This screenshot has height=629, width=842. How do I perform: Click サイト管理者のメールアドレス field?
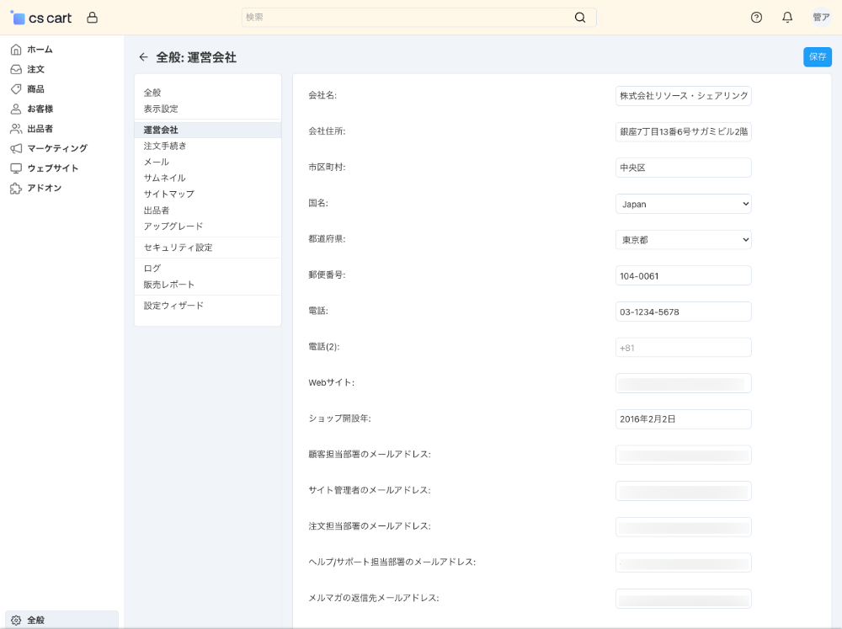coord(683,491)
